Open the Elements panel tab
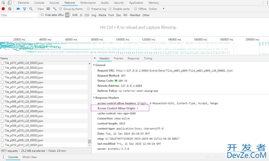 (23, 3)
